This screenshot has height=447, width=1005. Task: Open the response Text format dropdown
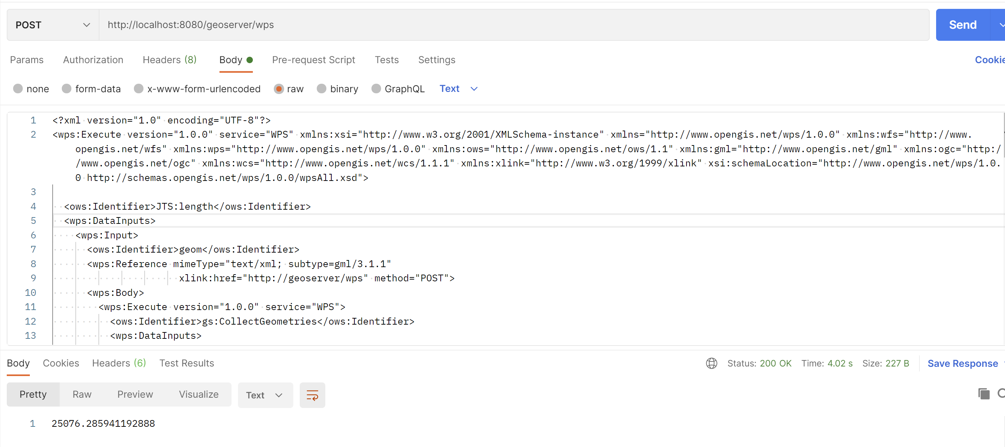[265, 395]
